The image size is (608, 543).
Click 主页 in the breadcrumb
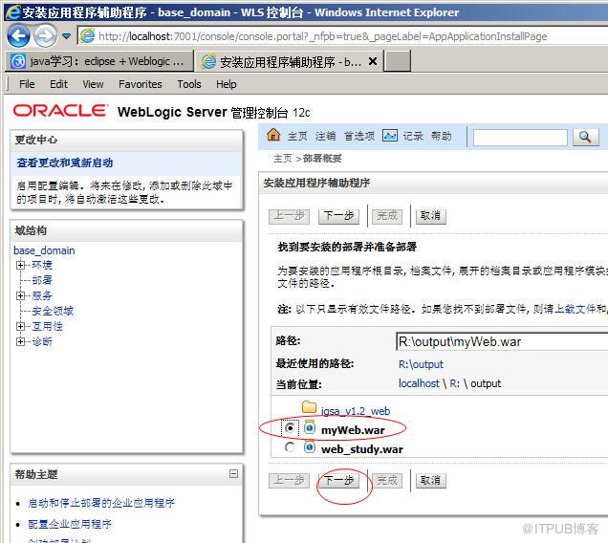coord(283,159)
